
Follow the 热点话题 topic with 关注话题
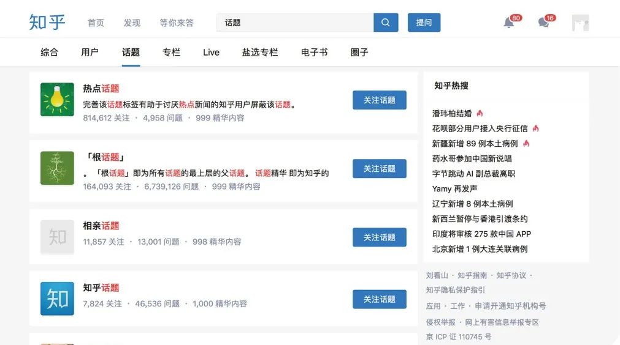coord(380,100)
